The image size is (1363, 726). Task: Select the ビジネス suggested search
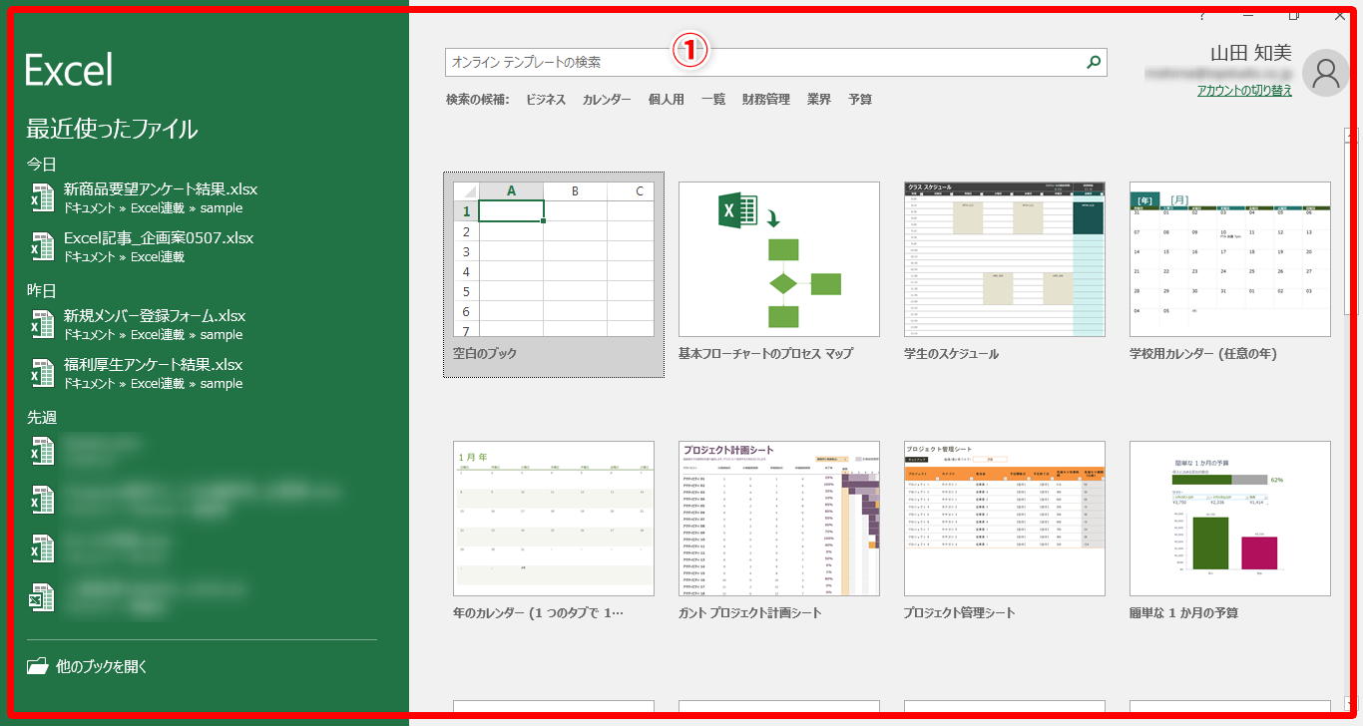point(546,100)
